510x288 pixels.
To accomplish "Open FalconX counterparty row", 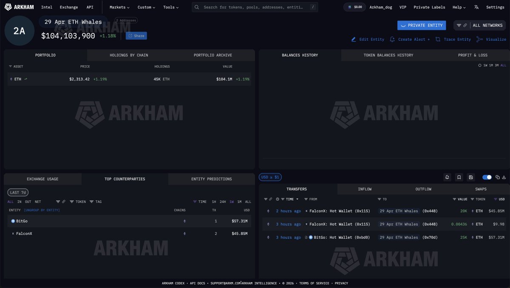I will pyautogui.click(x=129, y=234).
